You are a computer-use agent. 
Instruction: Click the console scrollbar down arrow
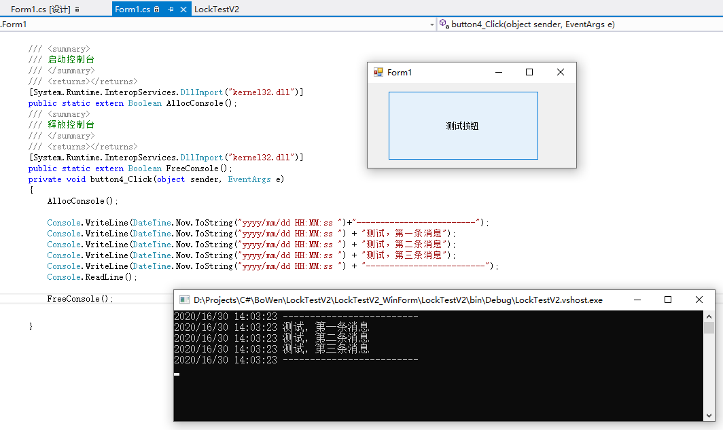tap(709, 416)
